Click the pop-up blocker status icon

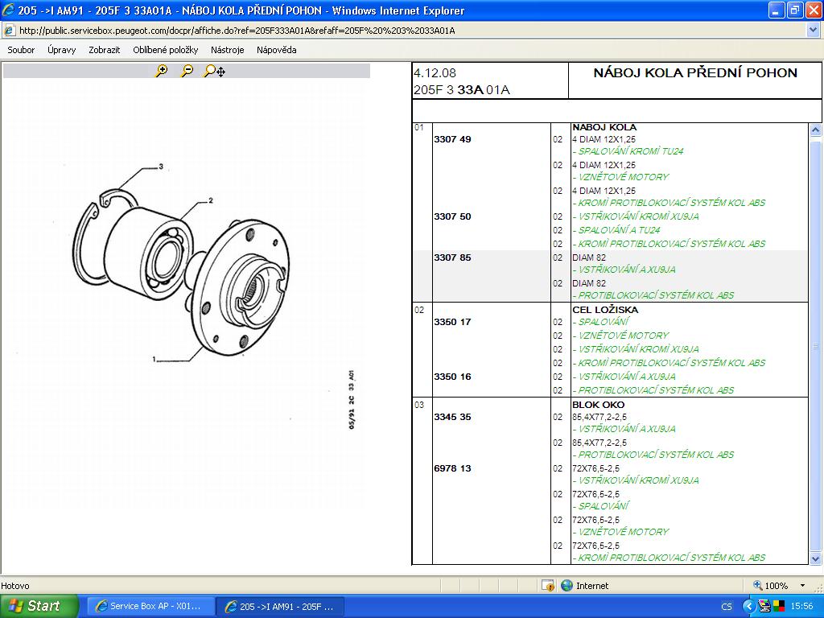[x=547, y=586]
